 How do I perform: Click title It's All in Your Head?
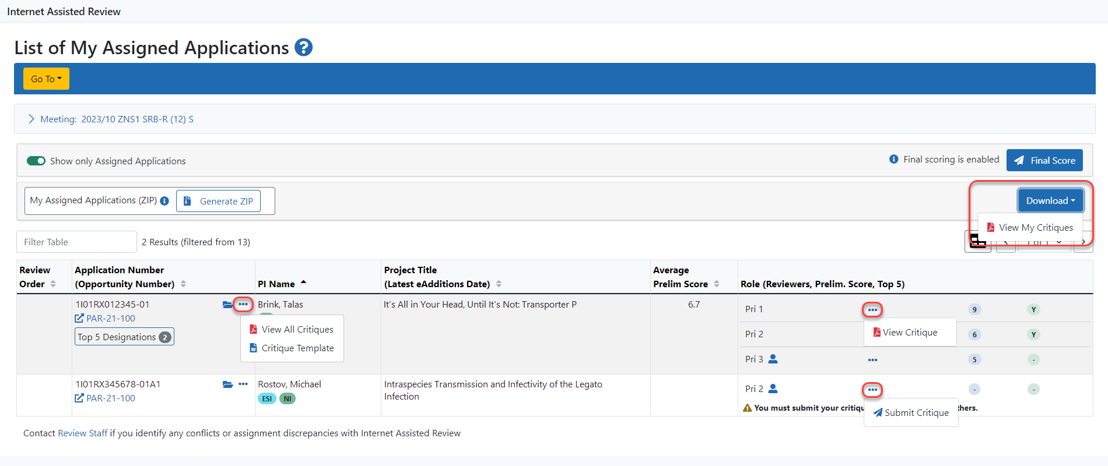(480, 304)
